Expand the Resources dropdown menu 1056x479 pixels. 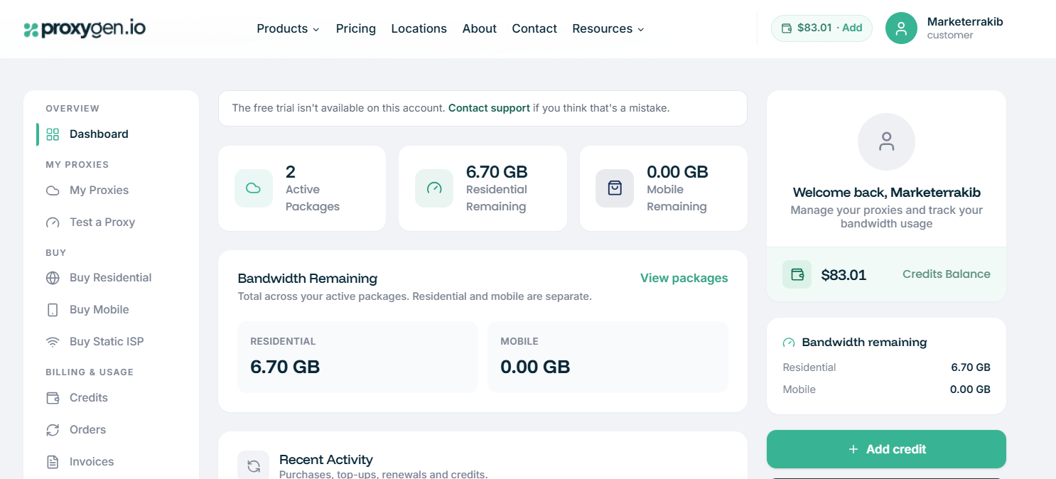coord(608,28)
